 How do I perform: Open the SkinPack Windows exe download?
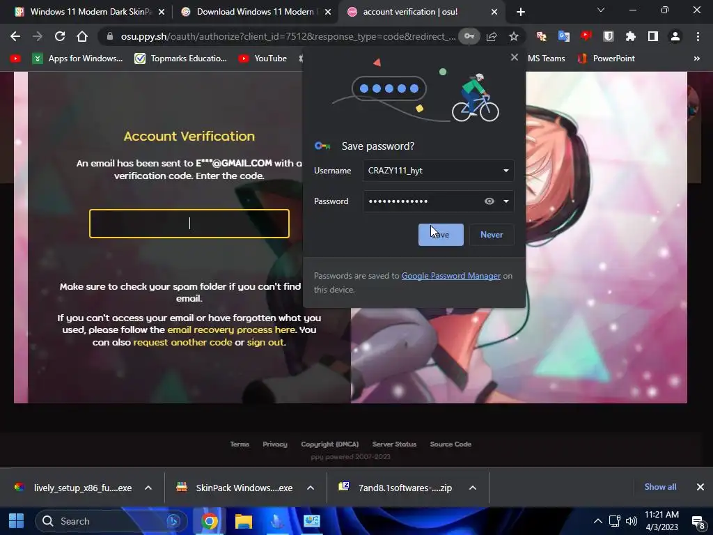click(x=234, y=488)
